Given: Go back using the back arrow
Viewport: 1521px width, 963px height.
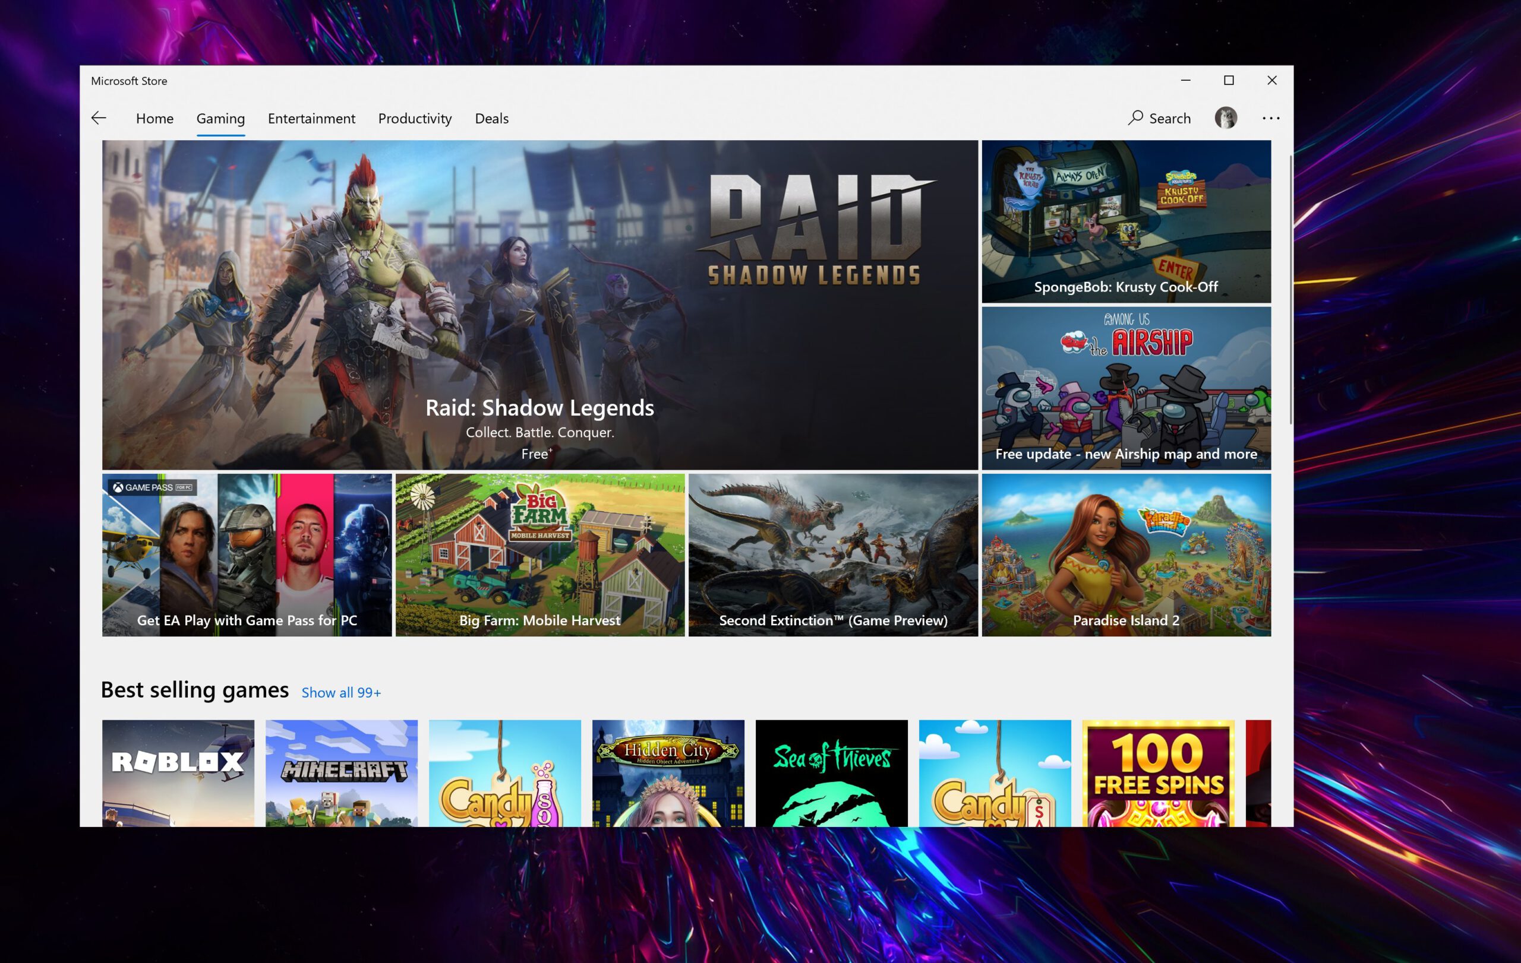Looking at the screenshot, I should pyautogui.click(x=99, y=118).
